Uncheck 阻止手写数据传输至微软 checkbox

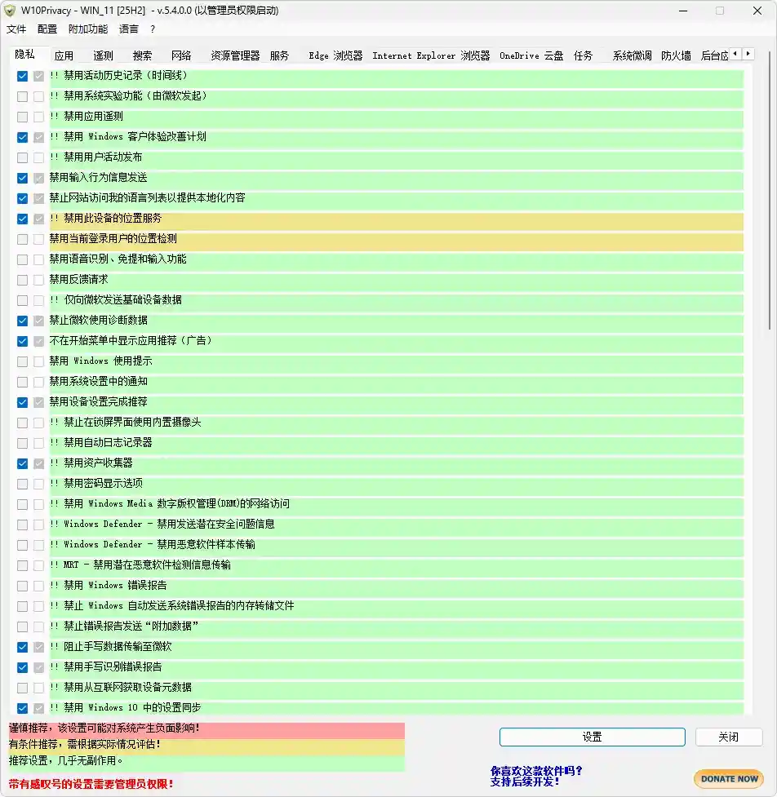point(22,647)
